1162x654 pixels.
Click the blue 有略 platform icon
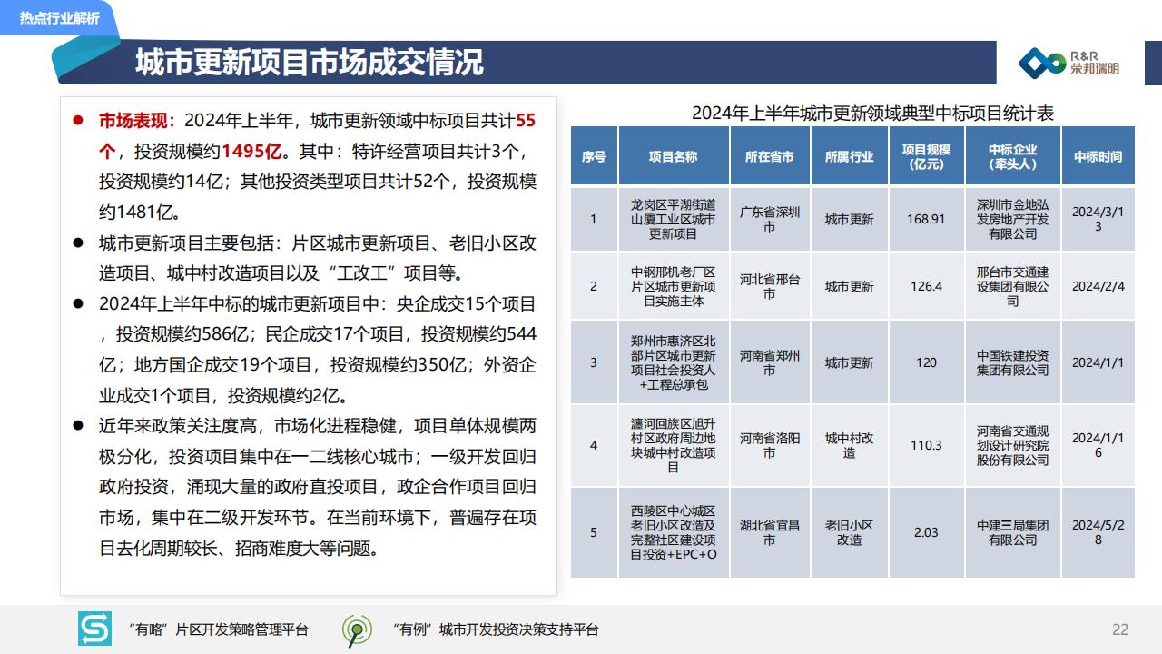tap(94, 629)
